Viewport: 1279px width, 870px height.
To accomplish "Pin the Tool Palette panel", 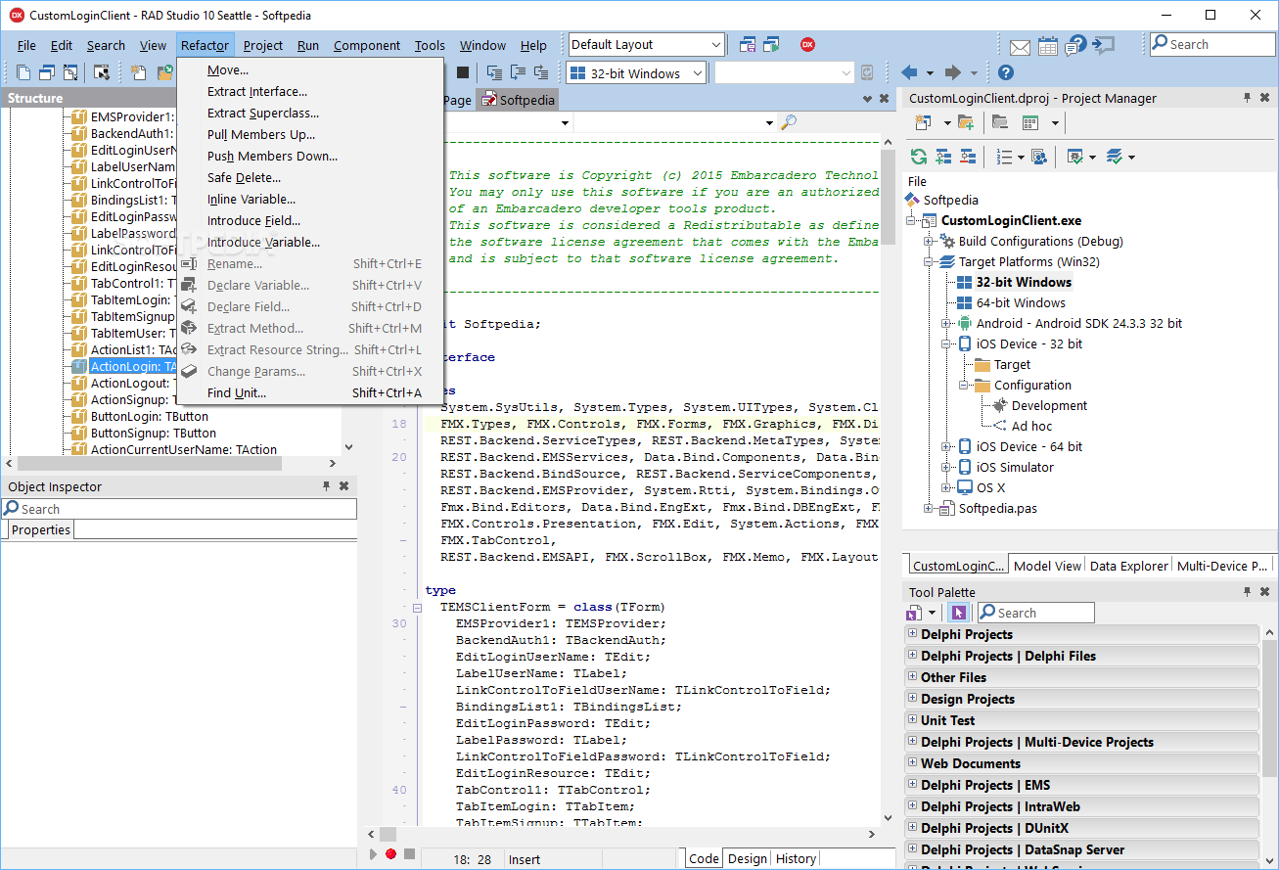I will point(1248,592).
